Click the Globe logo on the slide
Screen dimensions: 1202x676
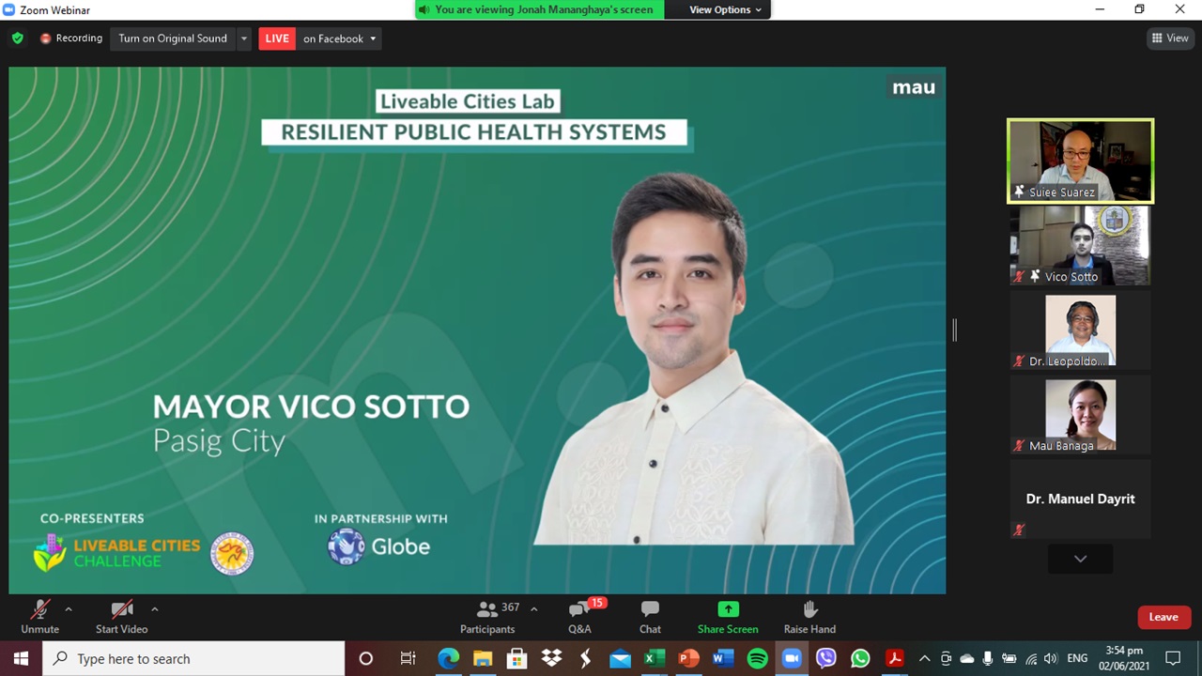pyautogui.click(x=378, y=546)
